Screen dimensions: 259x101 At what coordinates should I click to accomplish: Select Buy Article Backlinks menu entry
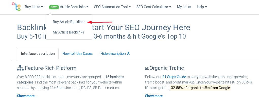point(69,22)
